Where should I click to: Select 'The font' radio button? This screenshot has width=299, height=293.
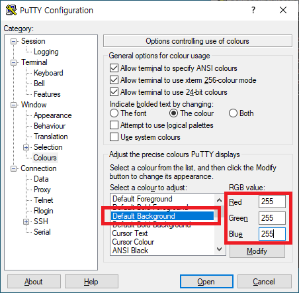click(x=114, y=113)
